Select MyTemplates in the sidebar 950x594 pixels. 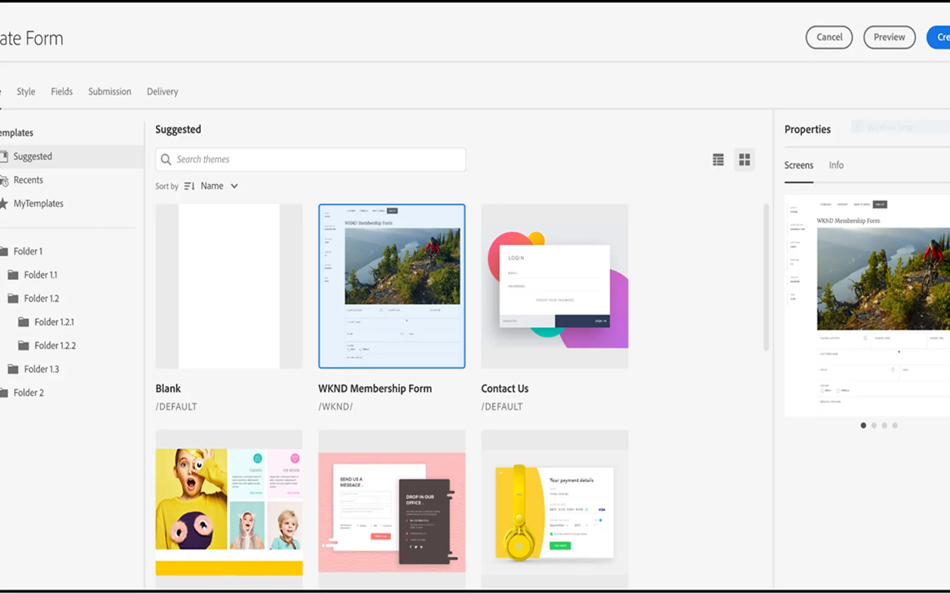coord(38,203)
